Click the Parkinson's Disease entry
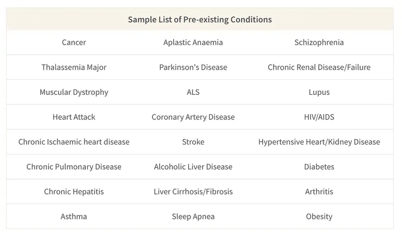402x236 pixels. (193, 68)
